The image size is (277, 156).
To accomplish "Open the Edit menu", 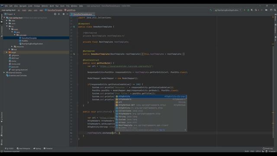I will [11, 6].
